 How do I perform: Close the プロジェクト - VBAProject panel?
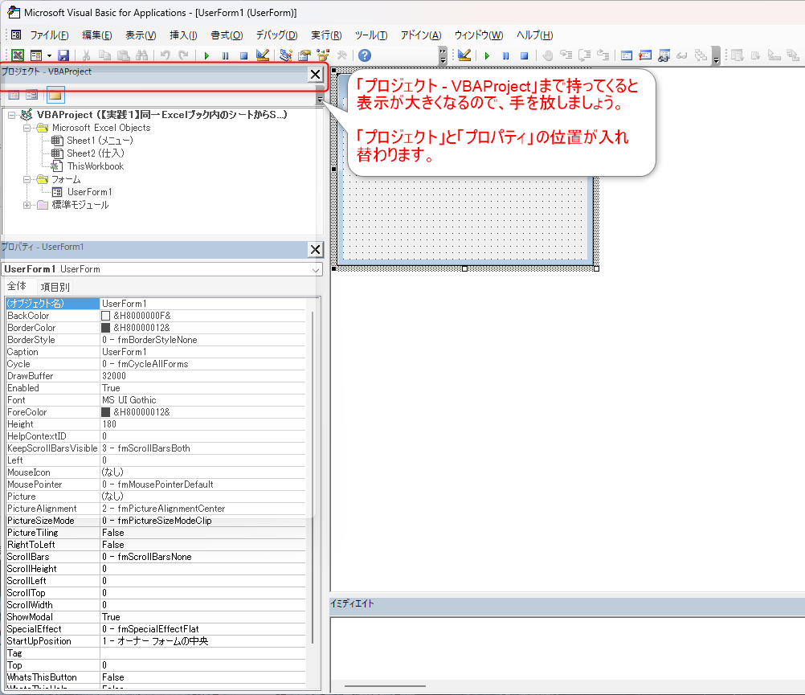coord(315,75)
